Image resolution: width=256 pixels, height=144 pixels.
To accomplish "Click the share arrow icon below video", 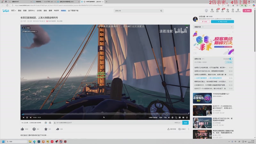I will (58, 129).
